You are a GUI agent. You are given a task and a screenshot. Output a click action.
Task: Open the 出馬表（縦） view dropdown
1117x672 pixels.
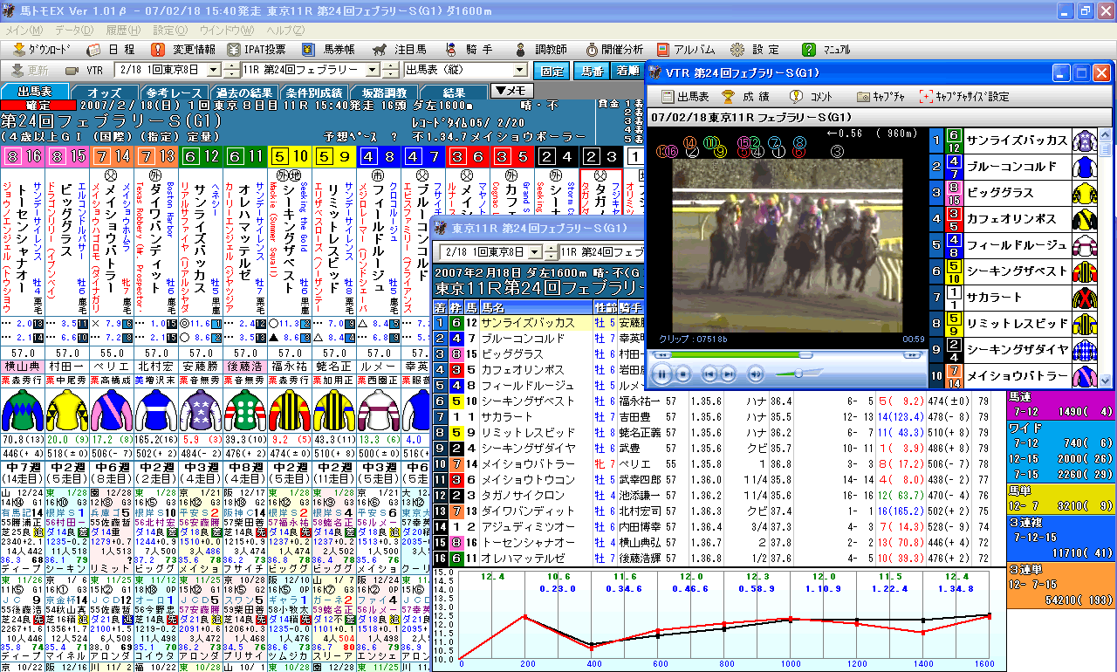520,71
